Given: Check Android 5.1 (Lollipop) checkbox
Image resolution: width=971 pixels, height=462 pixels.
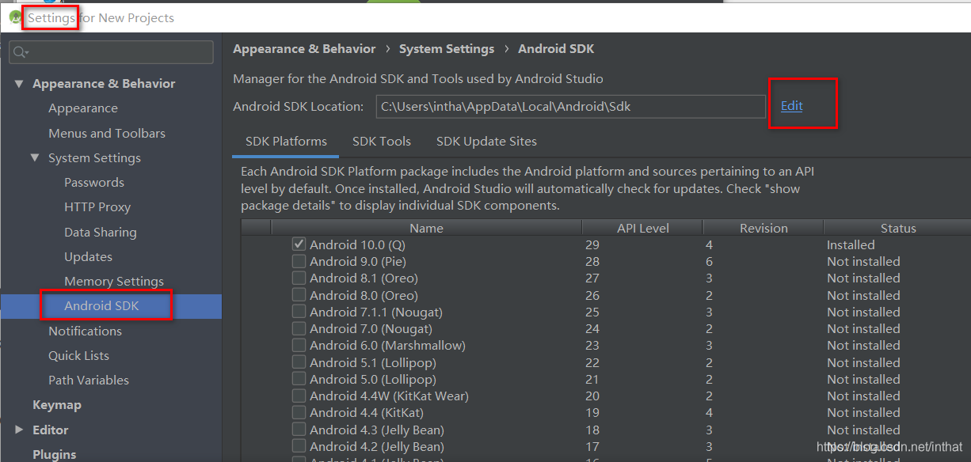Looking at the screenshot, I should point(299,362).
